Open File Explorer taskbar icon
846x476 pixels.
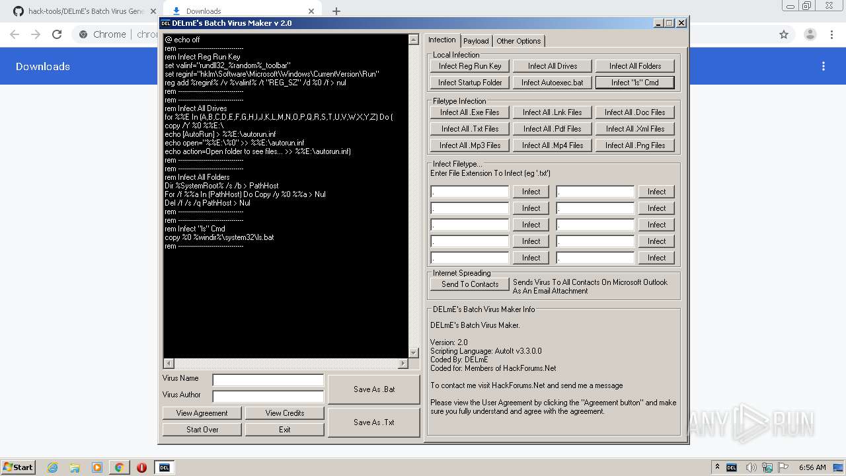tap(75, 467)
